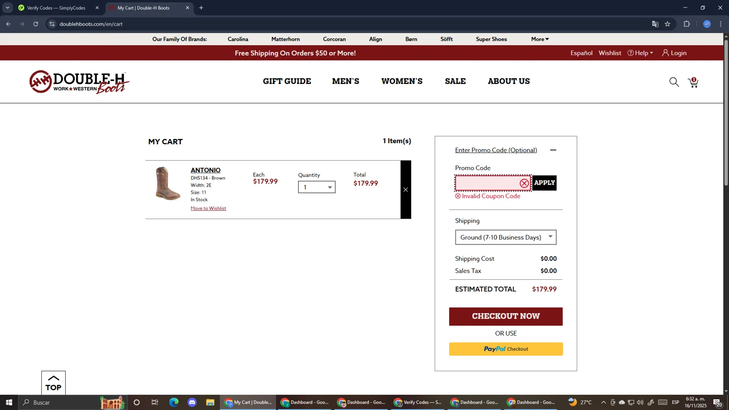
Task: Open the Shipping method dropdown
Action: coord(506,237)
